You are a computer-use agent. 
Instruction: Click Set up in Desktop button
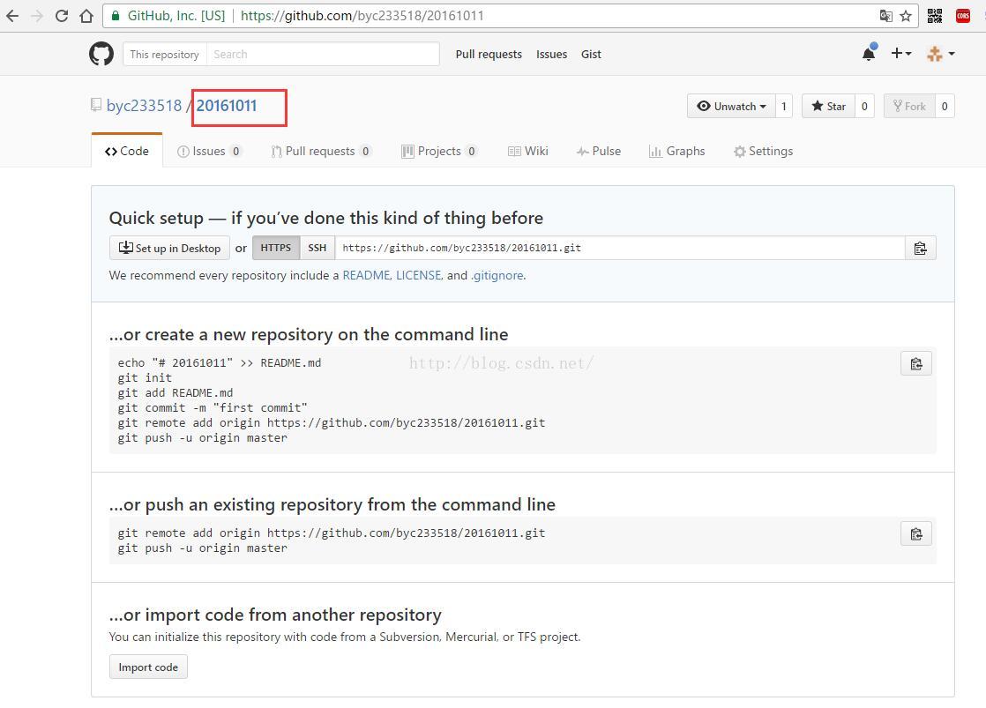pyautogui.click(x=169, y=248)
